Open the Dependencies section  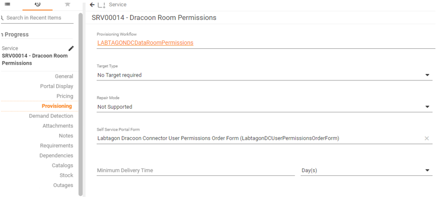56,155
